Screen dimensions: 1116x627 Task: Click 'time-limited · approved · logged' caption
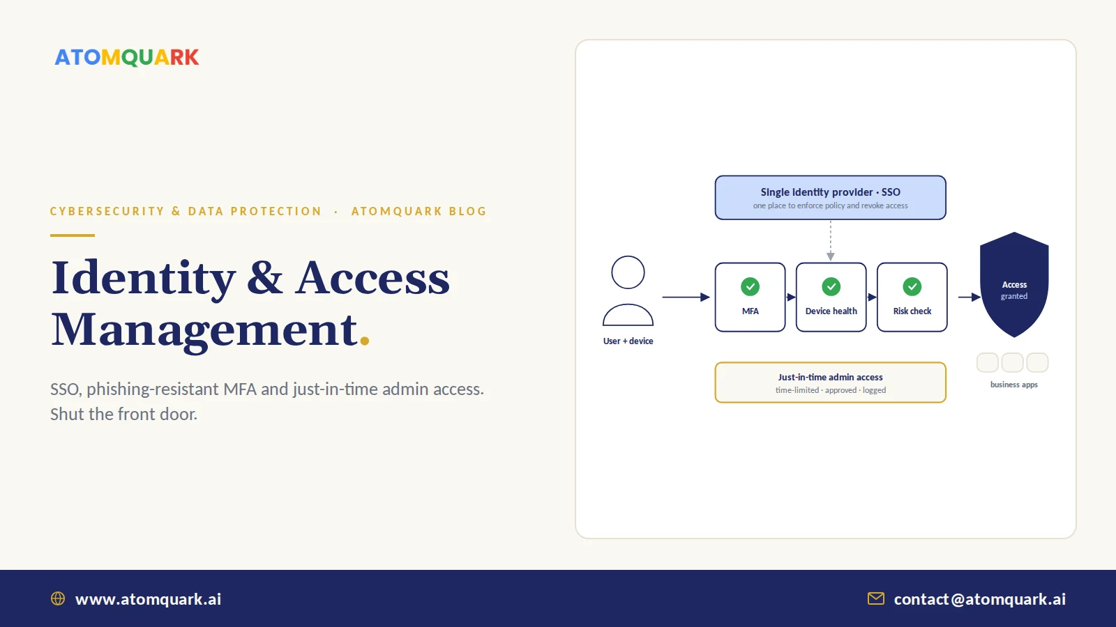(x=831, y=390)
